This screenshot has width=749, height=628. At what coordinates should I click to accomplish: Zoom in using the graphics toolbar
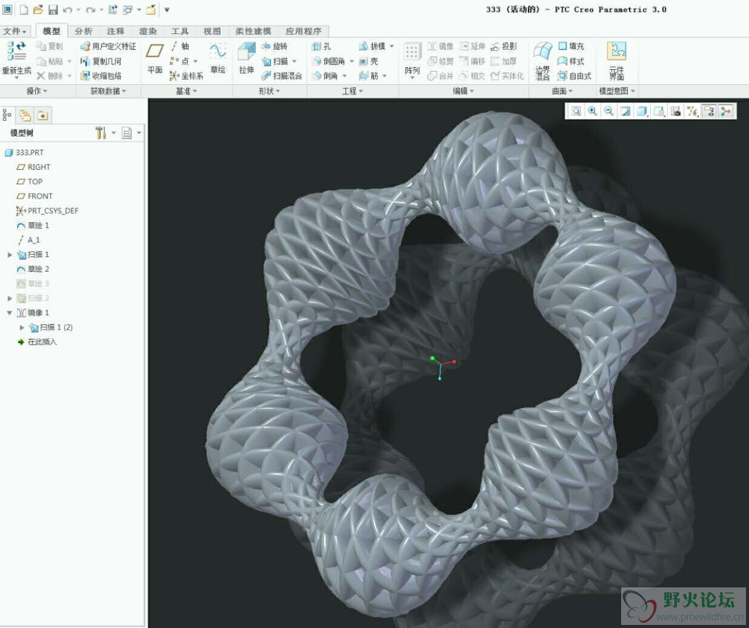pyautogui.click(x=592, y=111)
